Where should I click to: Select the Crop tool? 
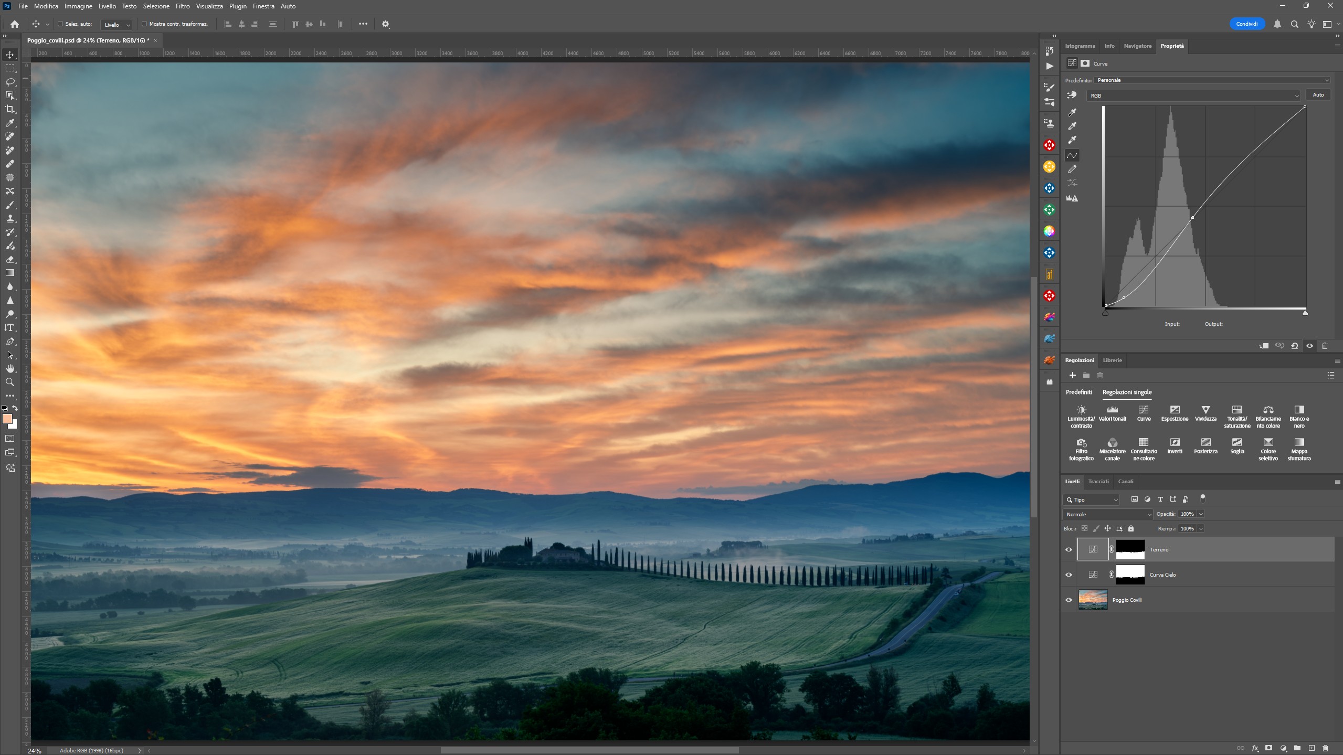10,109
